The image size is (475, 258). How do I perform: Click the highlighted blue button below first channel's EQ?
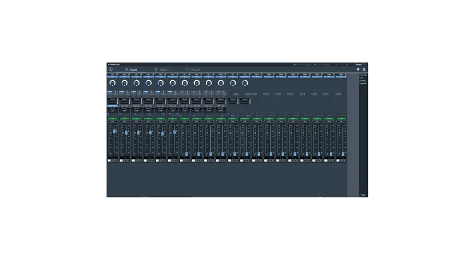point(112,106)
